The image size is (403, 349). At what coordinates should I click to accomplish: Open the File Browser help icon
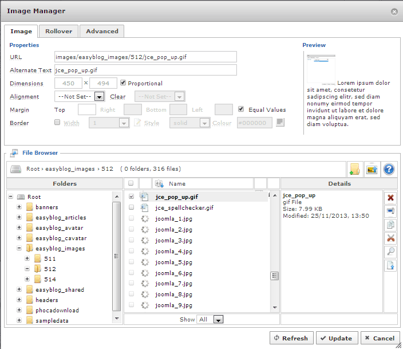click(389, 169)
